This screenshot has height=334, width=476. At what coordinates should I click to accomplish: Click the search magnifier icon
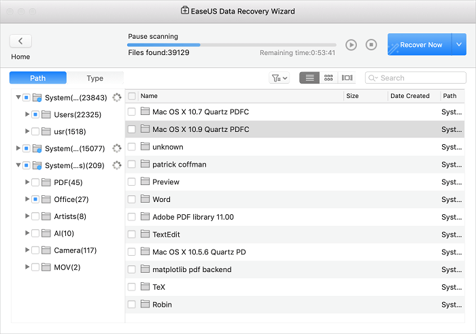pyautogui.click(x=373, y=78)
